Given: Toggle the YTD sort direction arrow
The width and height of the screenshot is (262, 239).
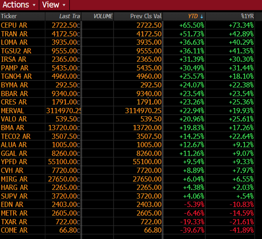Looking at the screenshot, I should coord(202,16).
